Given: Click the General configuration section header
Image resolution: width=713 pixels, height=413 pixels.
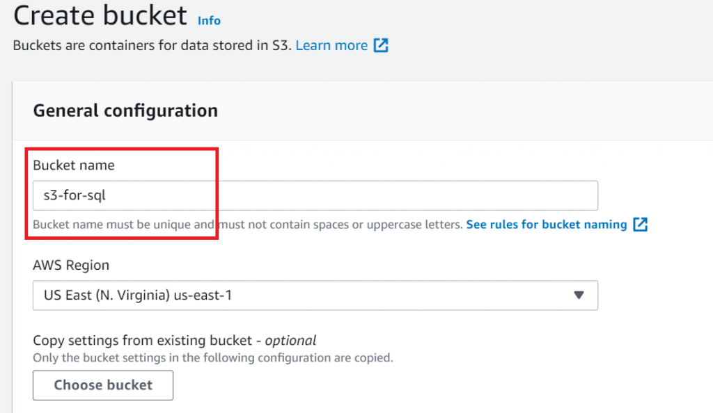Looking at the screenshot, I should [125, 111].
